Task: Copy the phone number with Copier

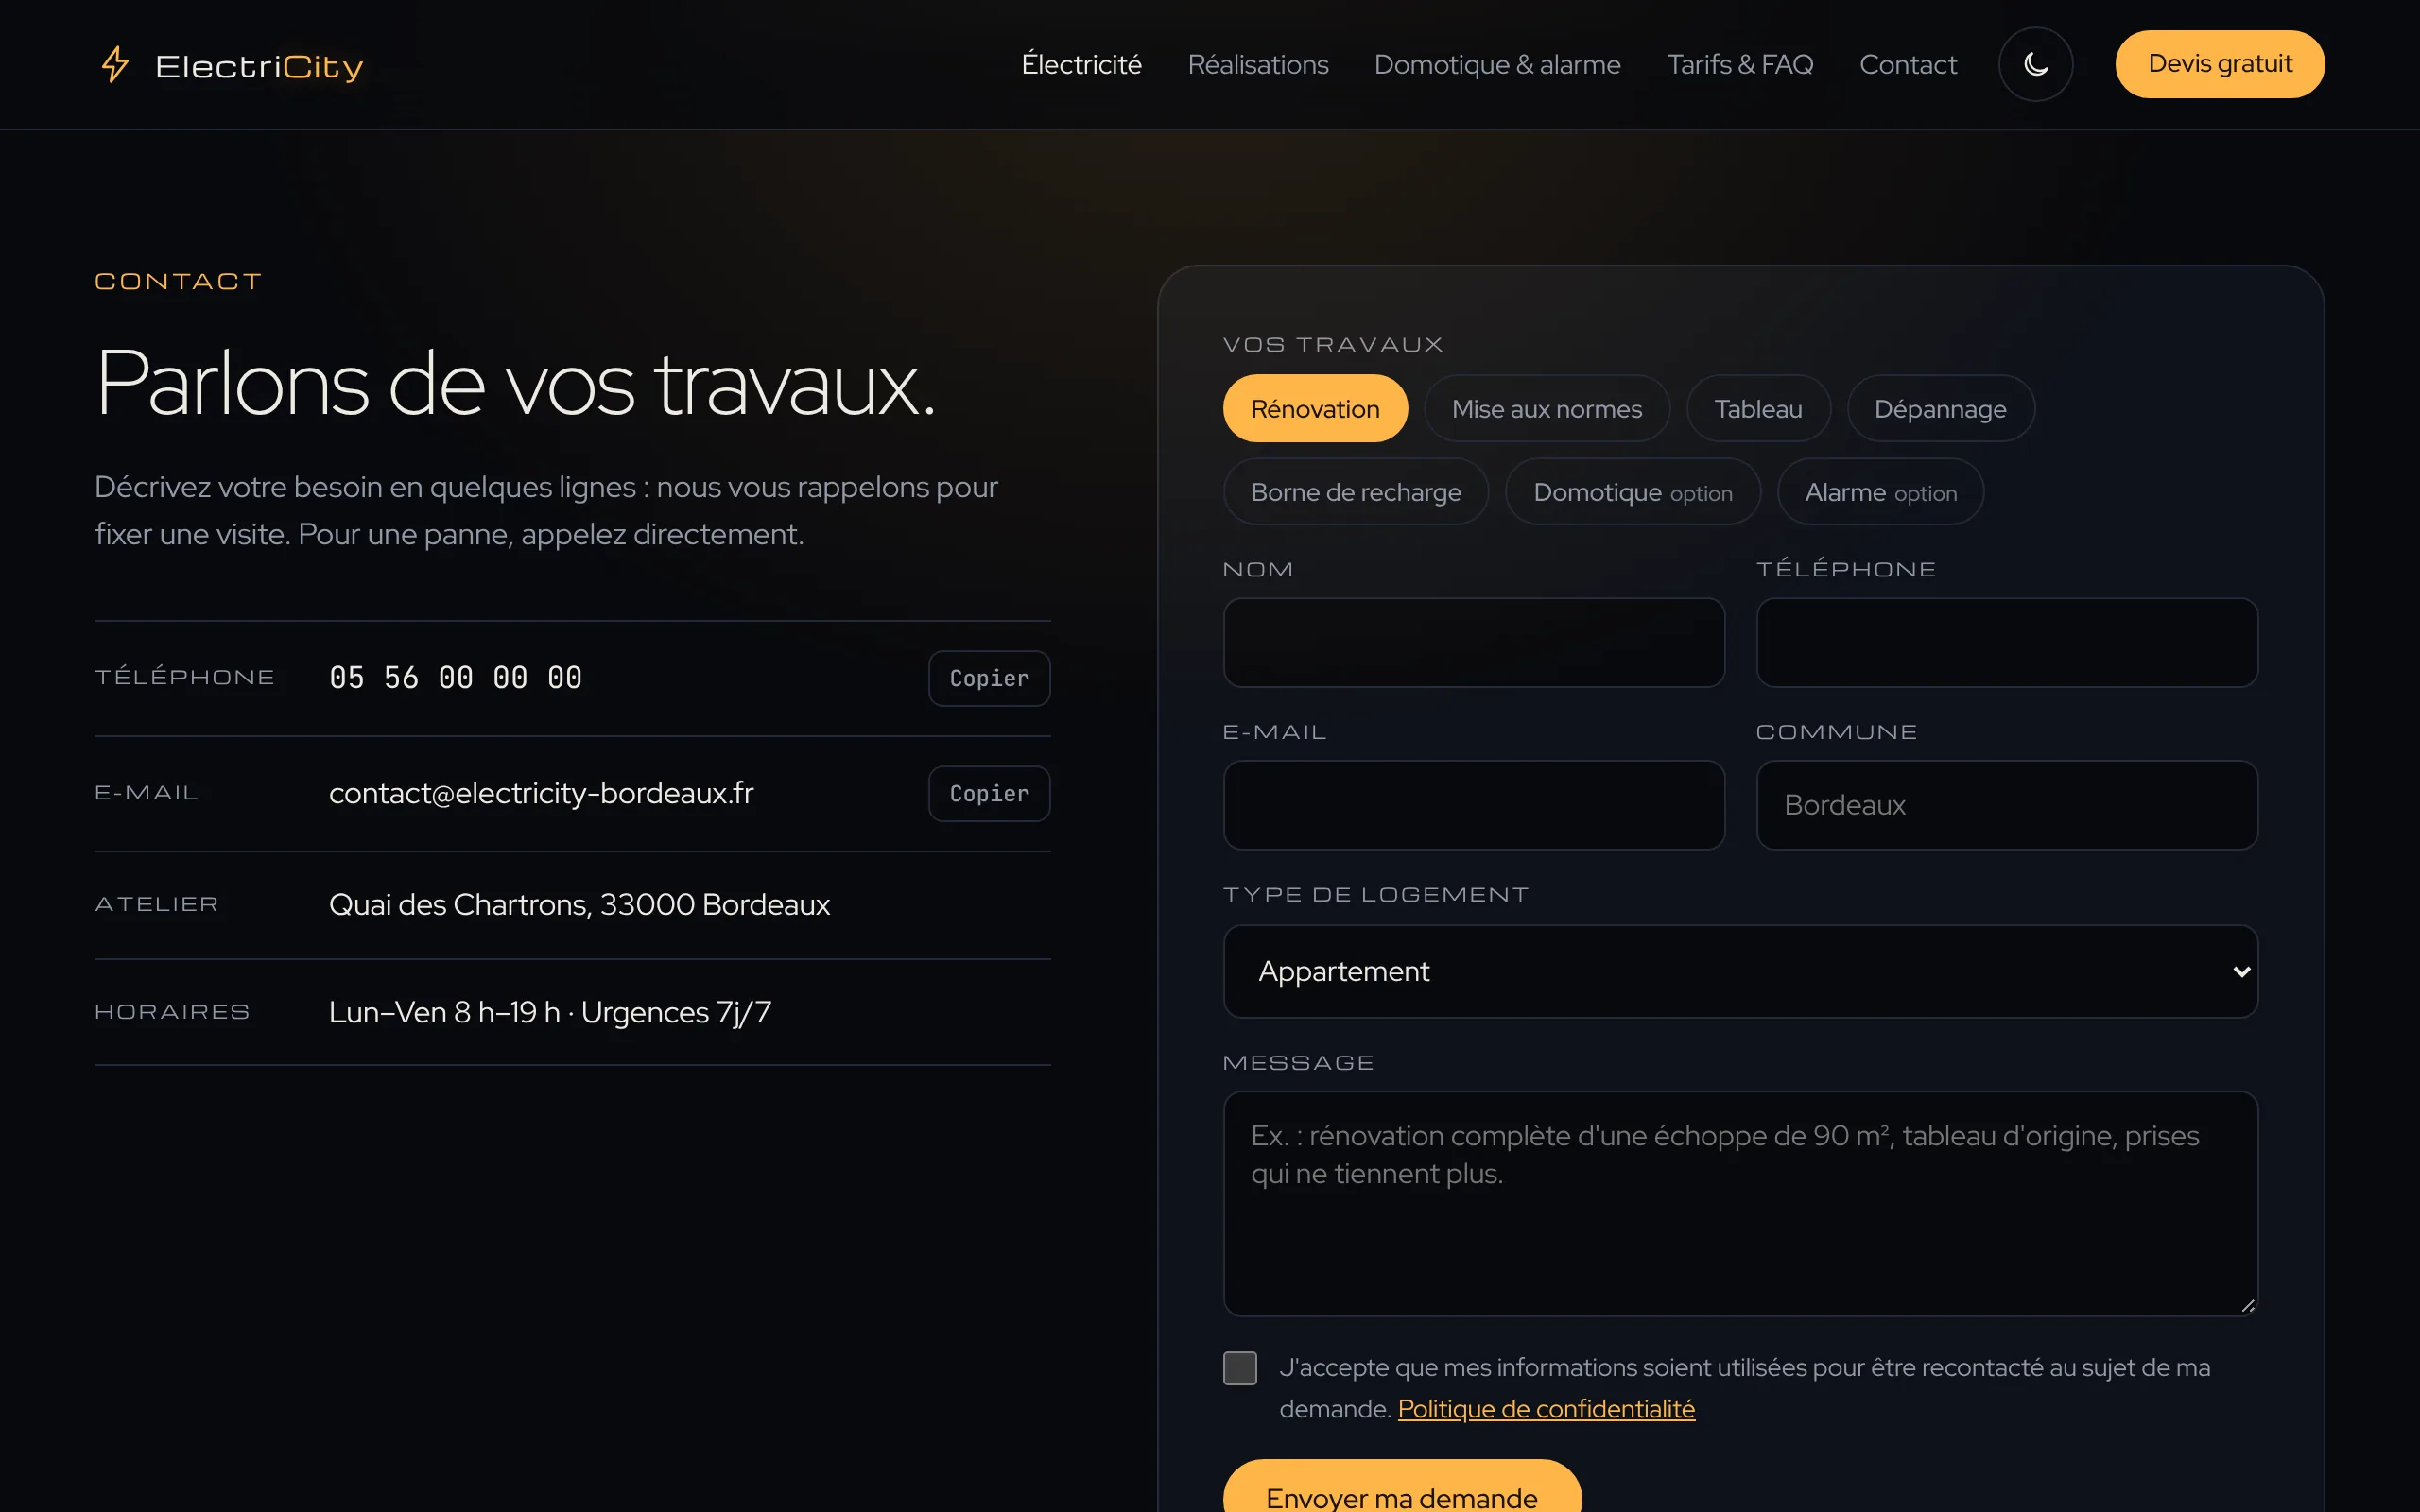Action: [989, 678]
